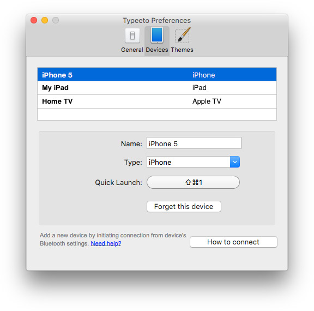Viewport: 314px width, 311px height.
Task: Click the Apple TV type cell
Action: 207,101
